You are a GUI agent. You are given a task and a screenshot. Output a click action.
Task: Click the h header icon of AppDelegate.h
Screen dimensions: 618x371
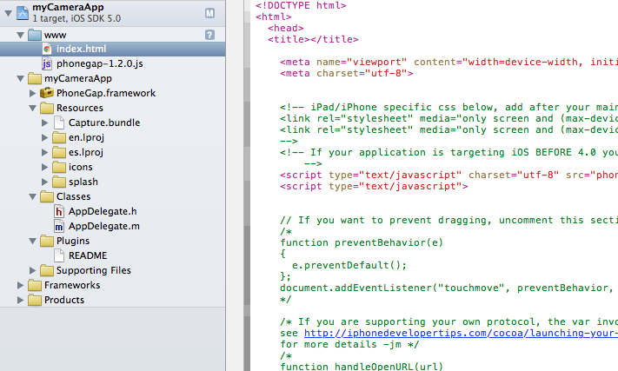coord(59,211)
